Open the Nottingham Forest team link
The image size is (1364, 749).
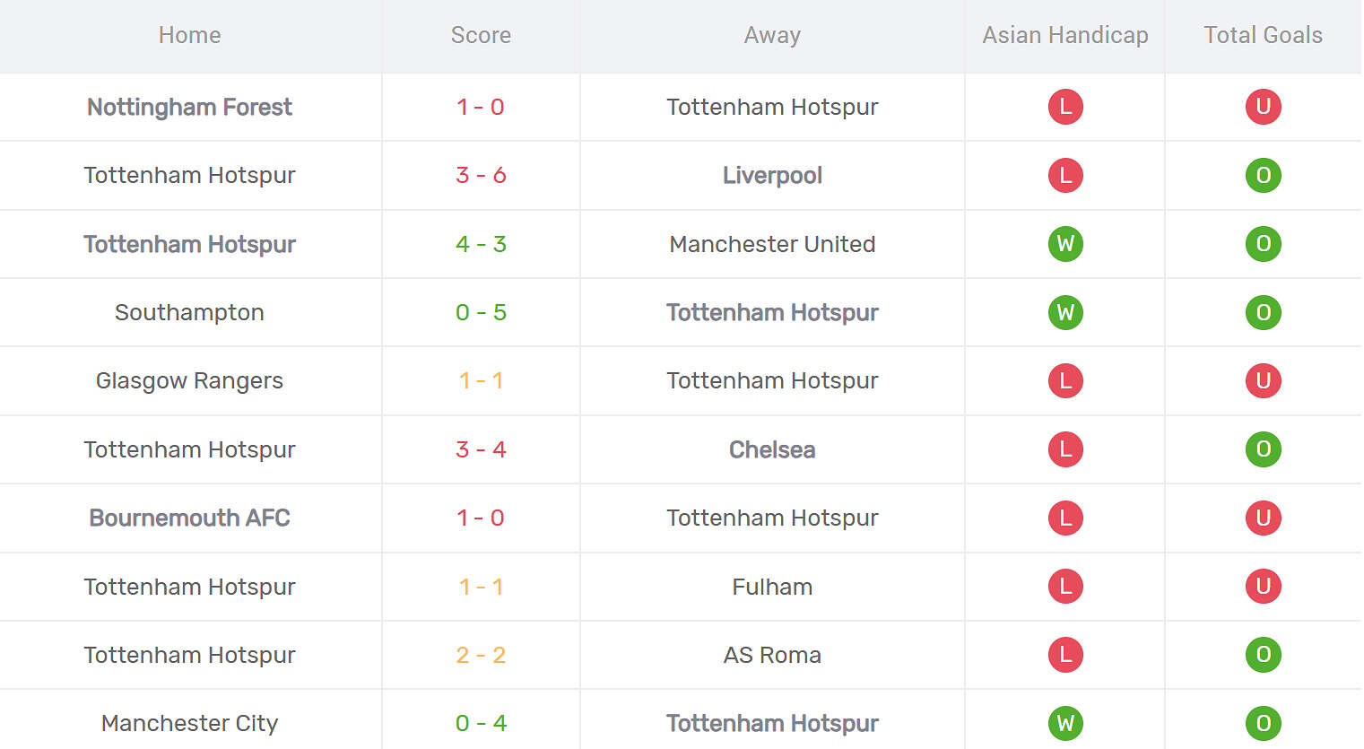[x=189, y=107]
